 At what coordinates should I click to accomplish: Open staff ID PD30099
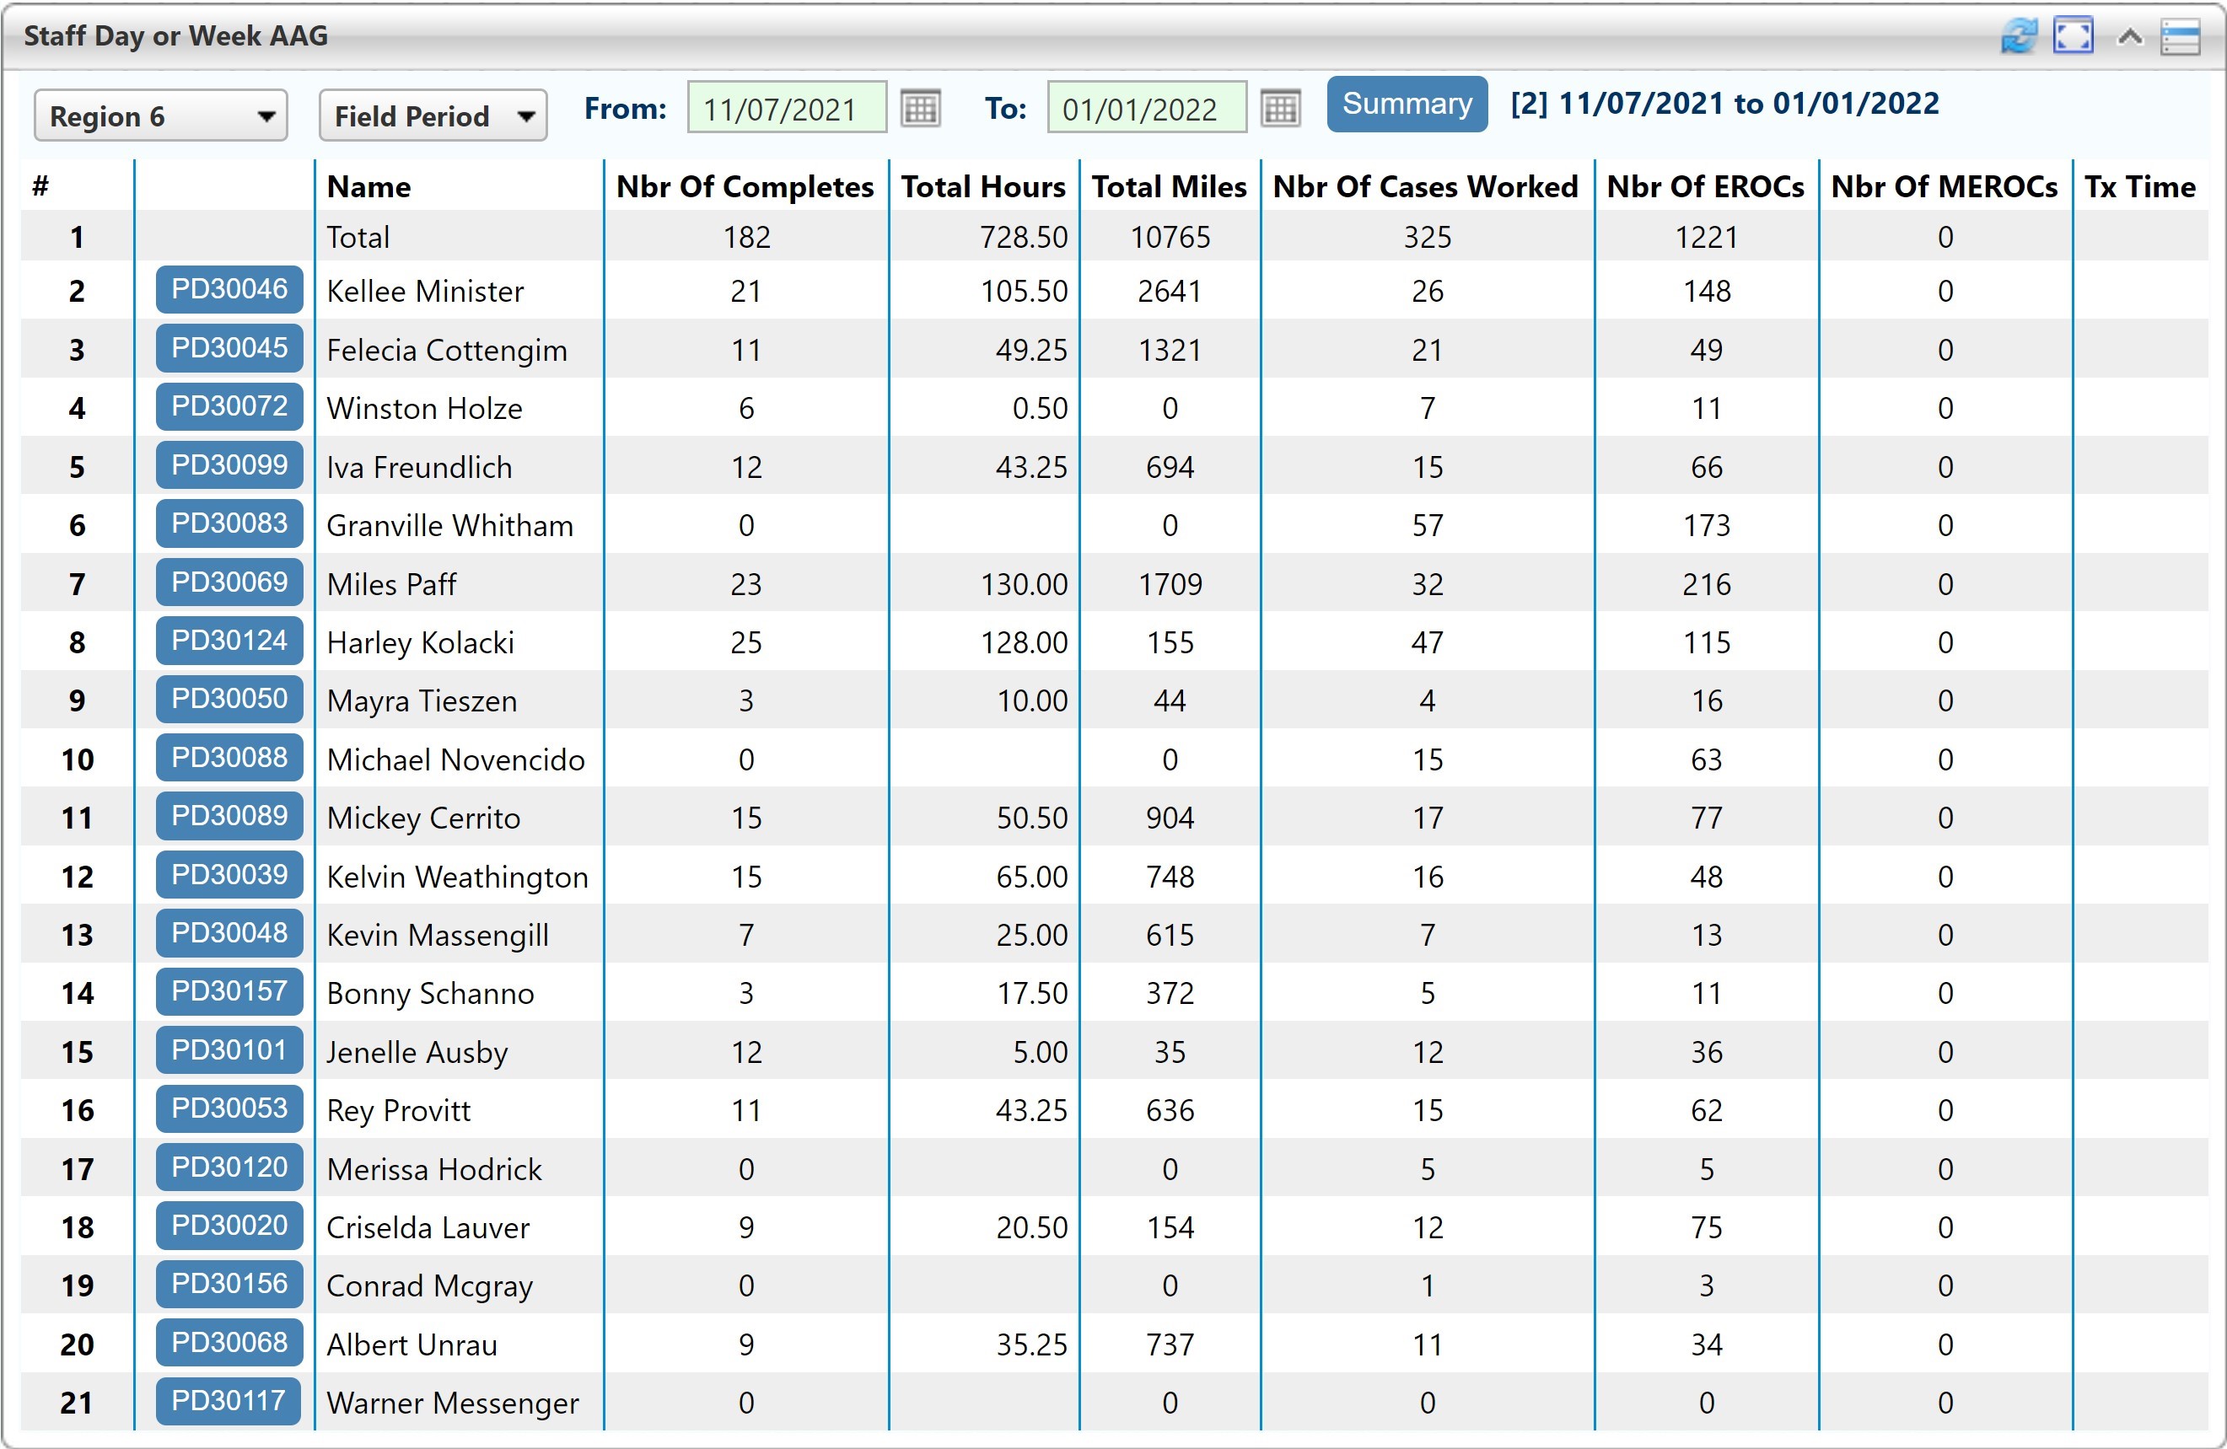tap(229, 465)
